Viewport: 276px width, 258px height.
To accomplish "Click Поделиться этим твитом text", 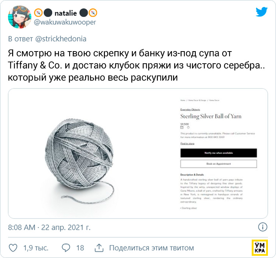I will tap(152, 248).
